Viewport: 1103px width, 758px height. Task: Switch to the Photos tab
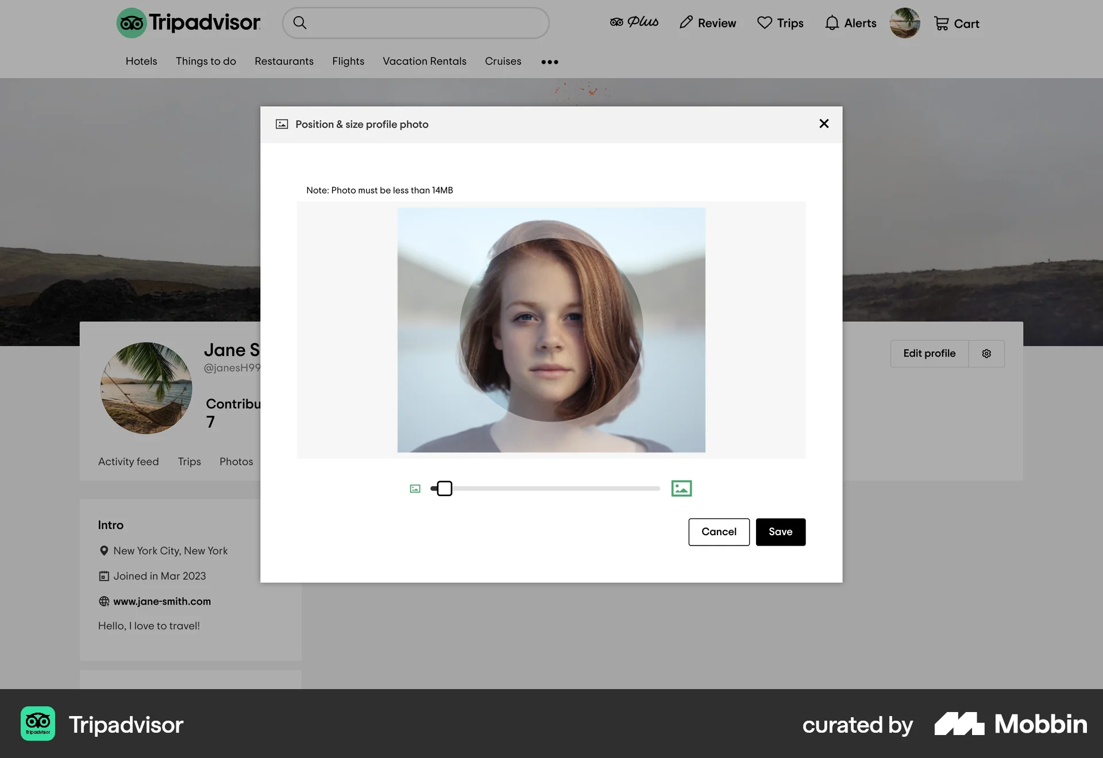pos(236,461)
